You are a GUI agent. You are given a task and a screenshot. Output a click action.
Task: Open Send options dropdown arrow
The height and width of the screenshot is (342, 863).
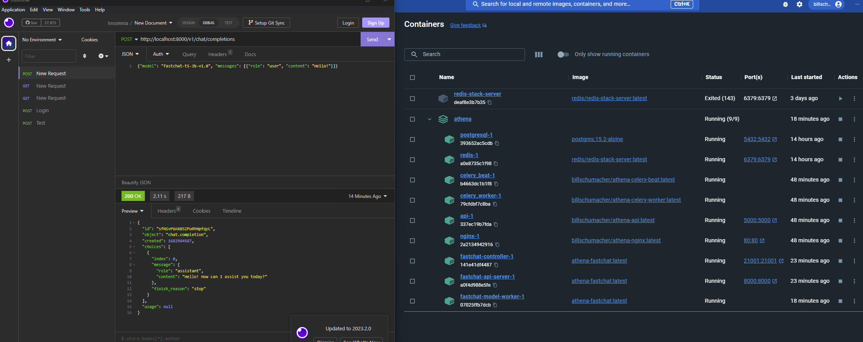[x=389, y=39]
